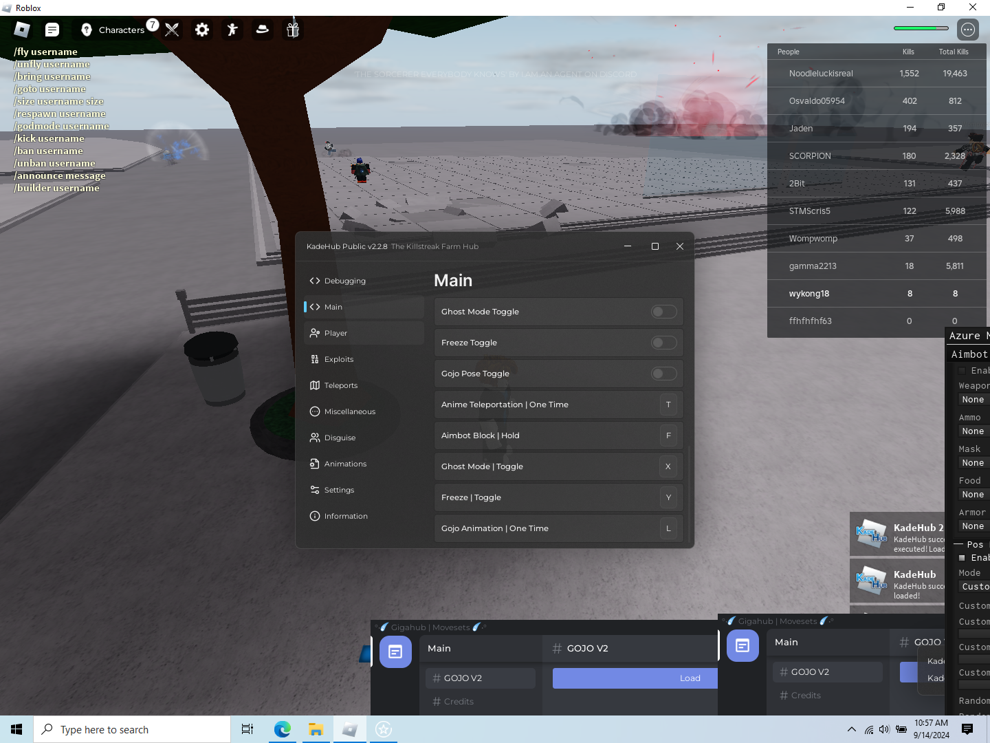This screenshot has width=990, height=743.
Task: Open Credits in left Gigahub window
Action: coord(481,702)
